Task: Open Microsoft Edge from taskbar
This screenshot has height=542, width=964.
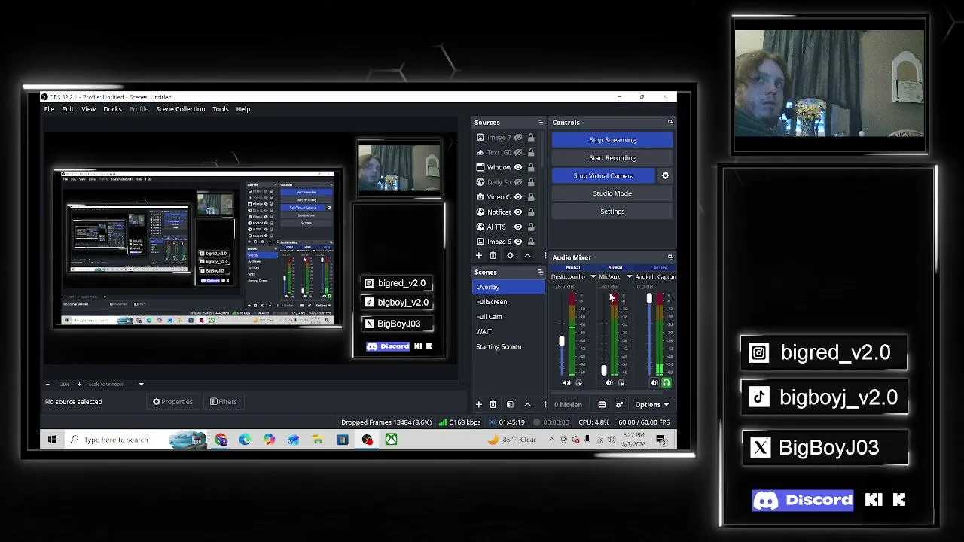Action: (x=245, y=440)
